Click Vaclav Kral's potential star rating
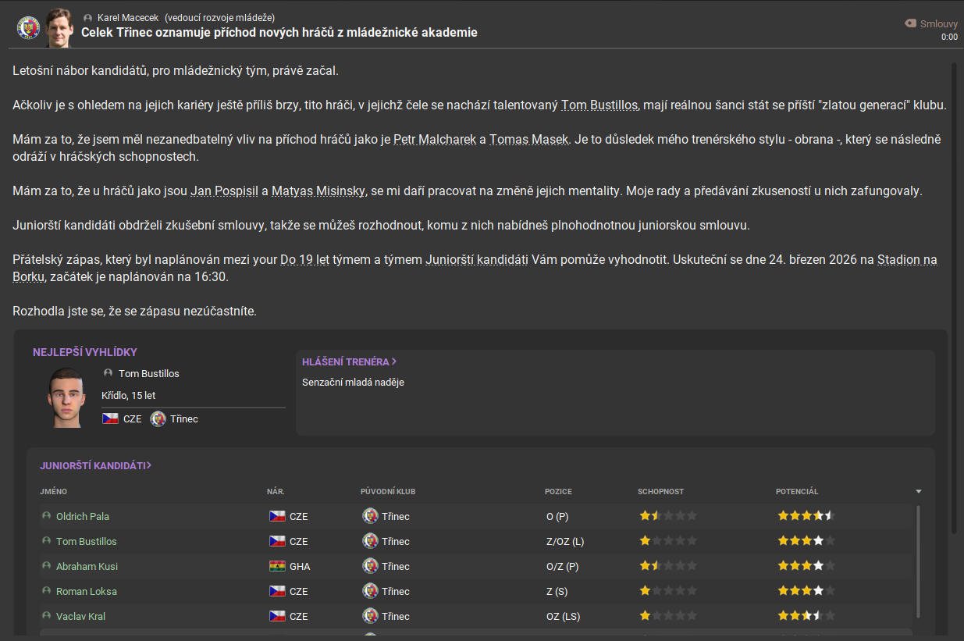964x641 pixels. [806, 616]
